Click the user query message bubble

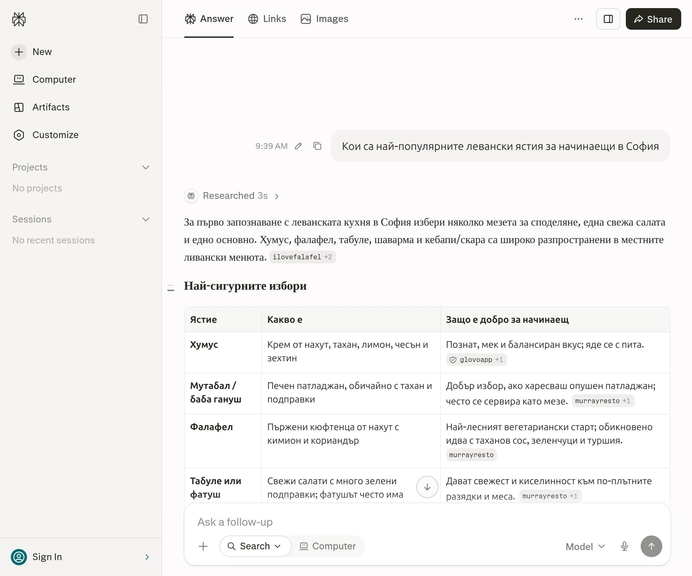500,146
